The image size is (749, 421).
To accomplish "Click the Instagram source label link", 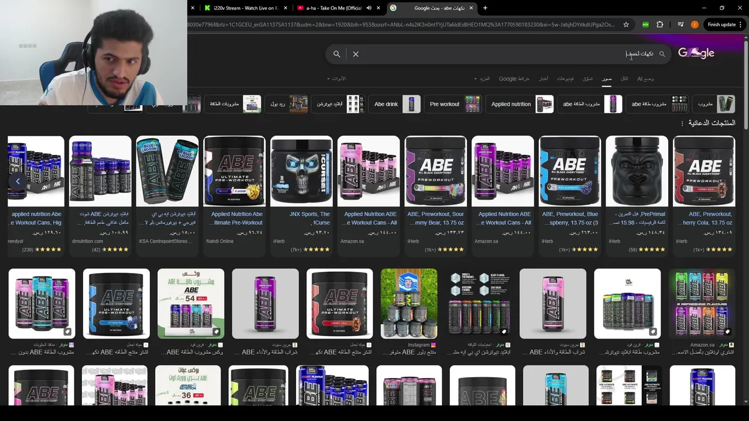I will click(x=419, y=345).
